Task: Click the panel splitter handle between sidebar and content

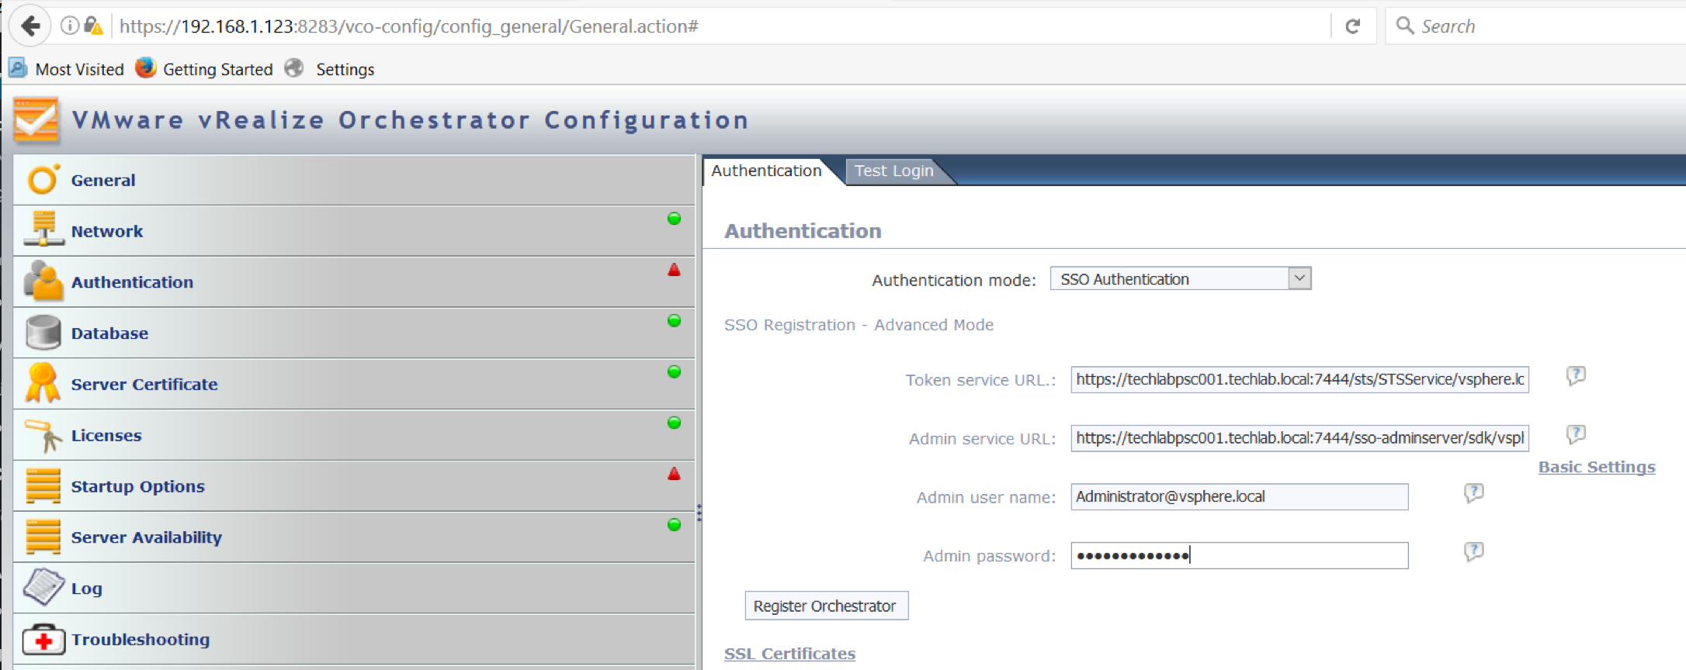Action: tap(699, 513)
